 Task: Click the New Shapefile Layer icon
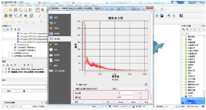pos(16,16)
